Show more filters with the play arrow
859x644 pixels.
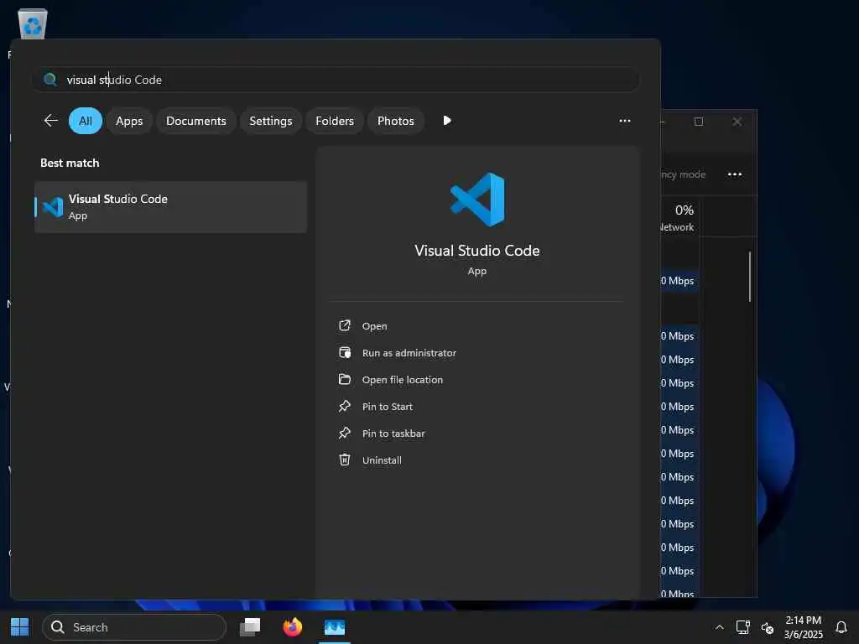tap(447, 121)
